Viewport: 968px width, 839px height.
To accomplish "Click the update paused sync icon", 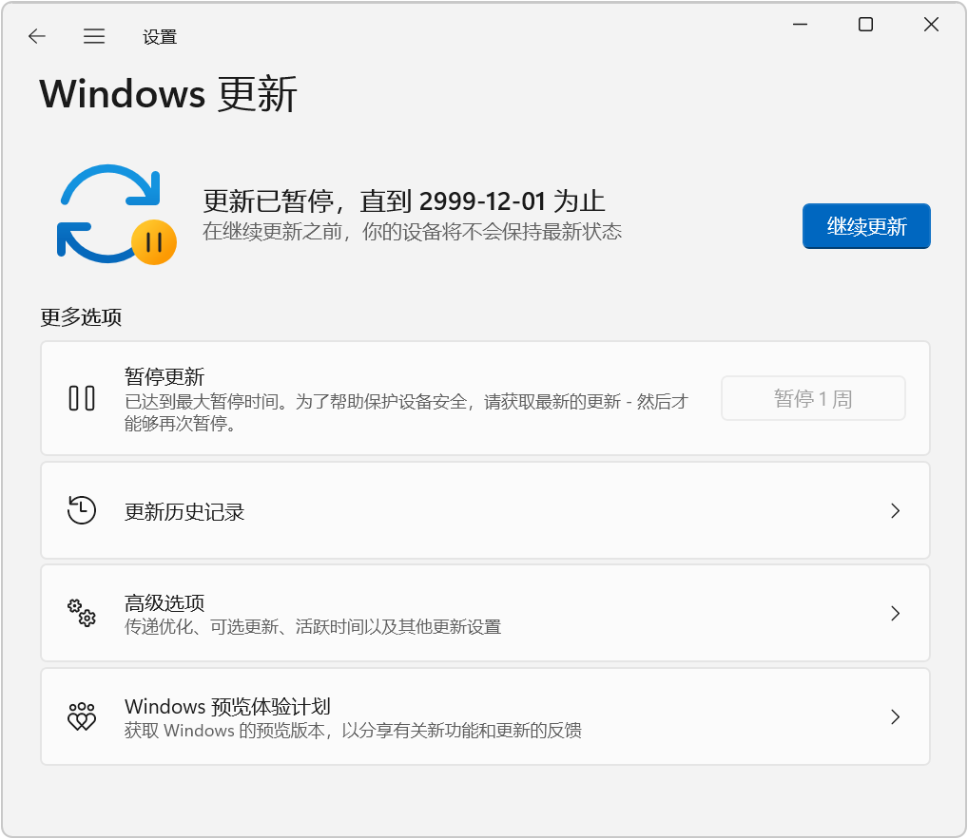I will click(117, 215).
